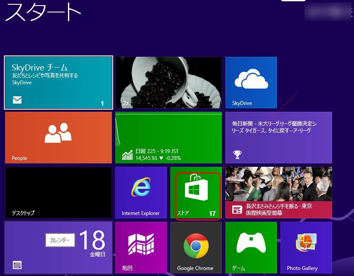Click the 長沢まさみ news headline text

pyautogui.click(x=279, y=209)
